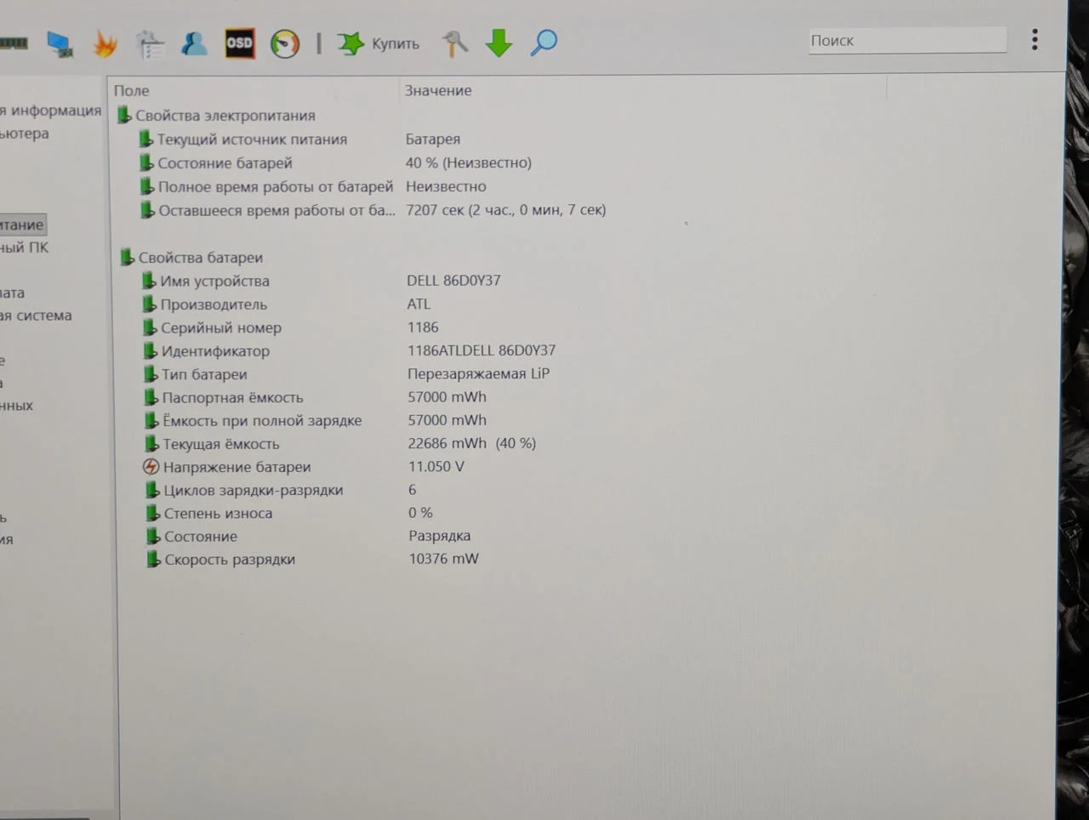Select the sidebar item ending in ная система
This screenshot has height=820, width=1089.
click(x=36, y=316)
